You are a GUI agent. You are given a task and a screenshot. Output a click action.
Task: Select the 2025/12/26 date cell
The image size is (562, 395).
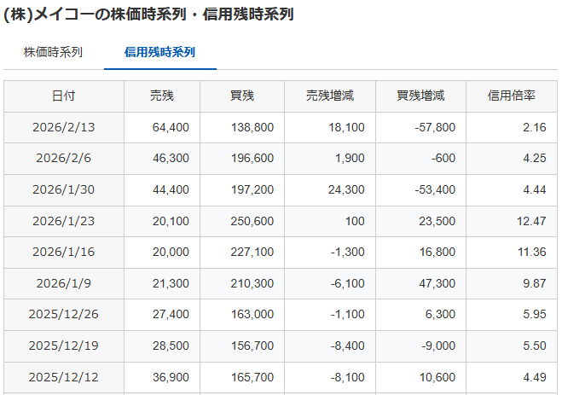tap(64, 314)
